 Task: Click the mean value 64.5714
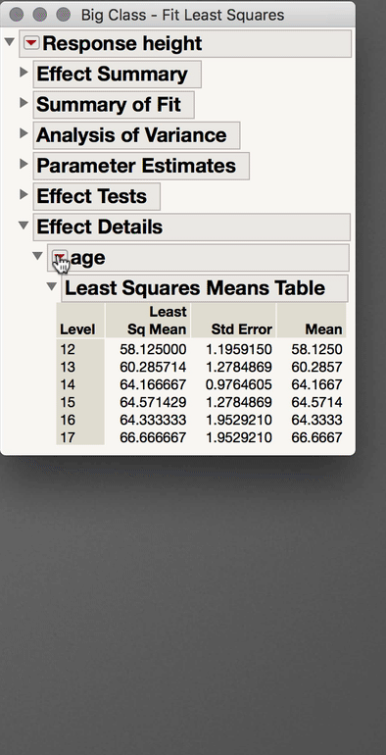(x=316, y=402)
